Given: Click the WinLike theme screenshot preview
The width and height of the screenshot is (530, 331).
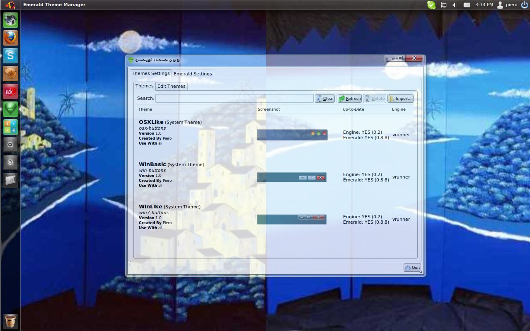Looking at the screenshot, I should click(x=292, y=219).
